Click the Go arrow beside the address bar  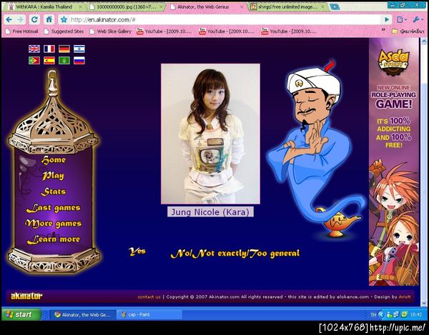click(x=387, y=19)
